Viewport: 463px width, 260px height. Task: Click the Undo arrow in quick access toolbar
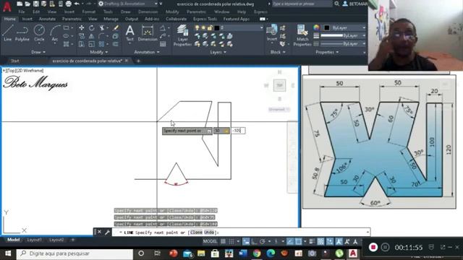77,4
